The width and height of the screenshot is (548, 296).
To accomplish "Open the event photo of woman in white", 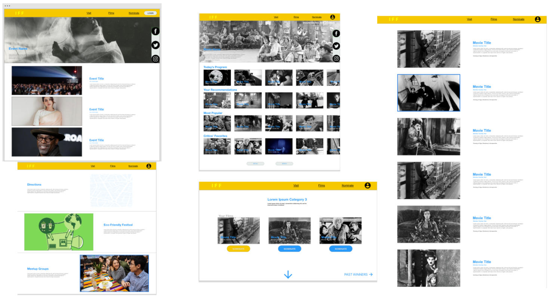I will pyautogui.click(x=47, y=111).
